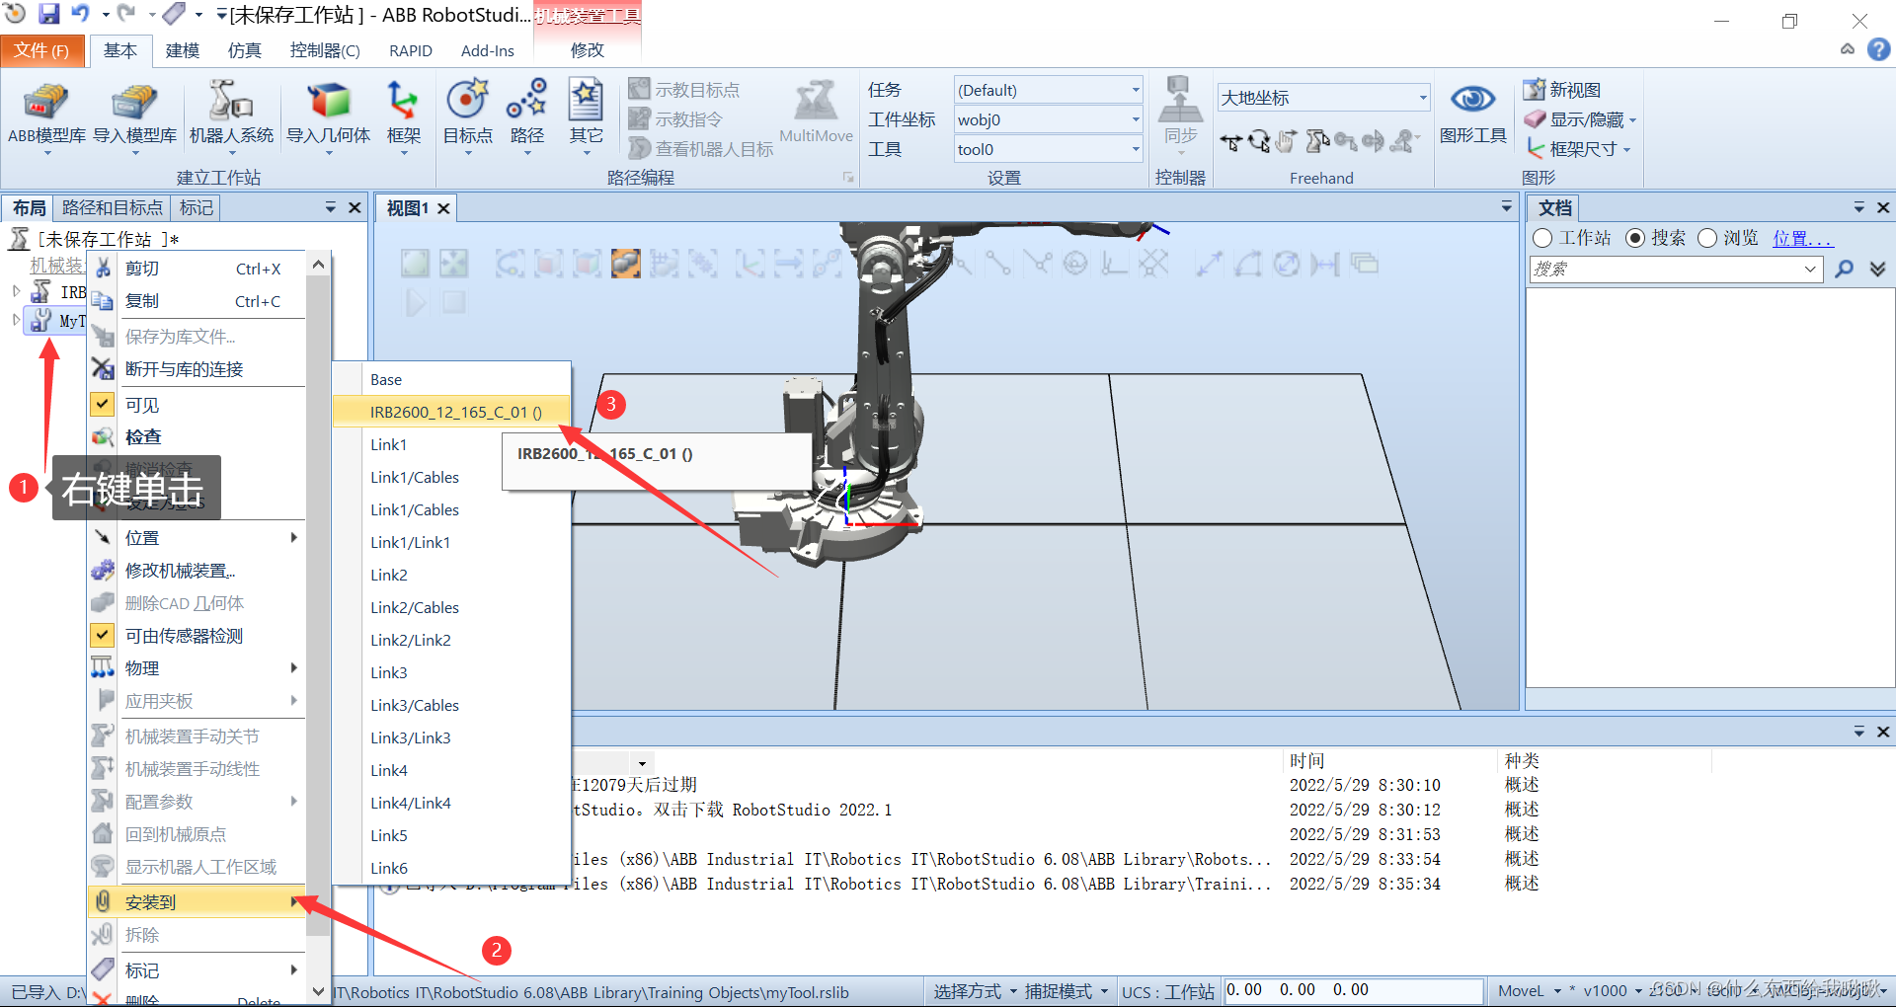Click the search magnifier in 文档 panel

[1844, 269]
